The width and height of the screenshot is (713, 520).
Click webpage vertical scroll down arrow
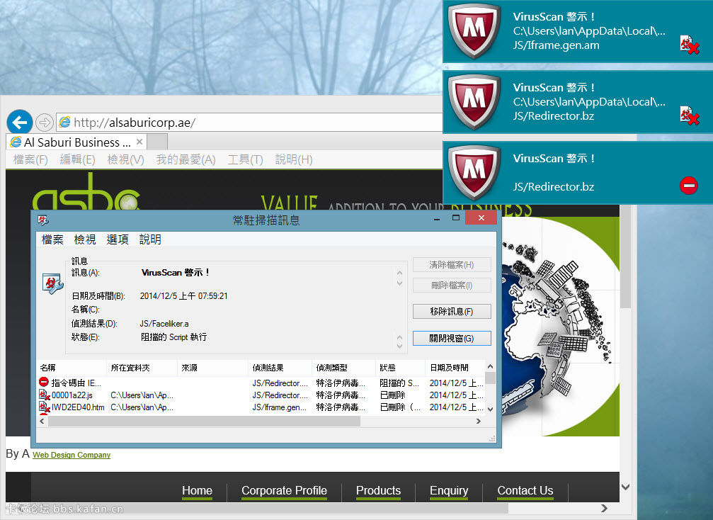626,487
